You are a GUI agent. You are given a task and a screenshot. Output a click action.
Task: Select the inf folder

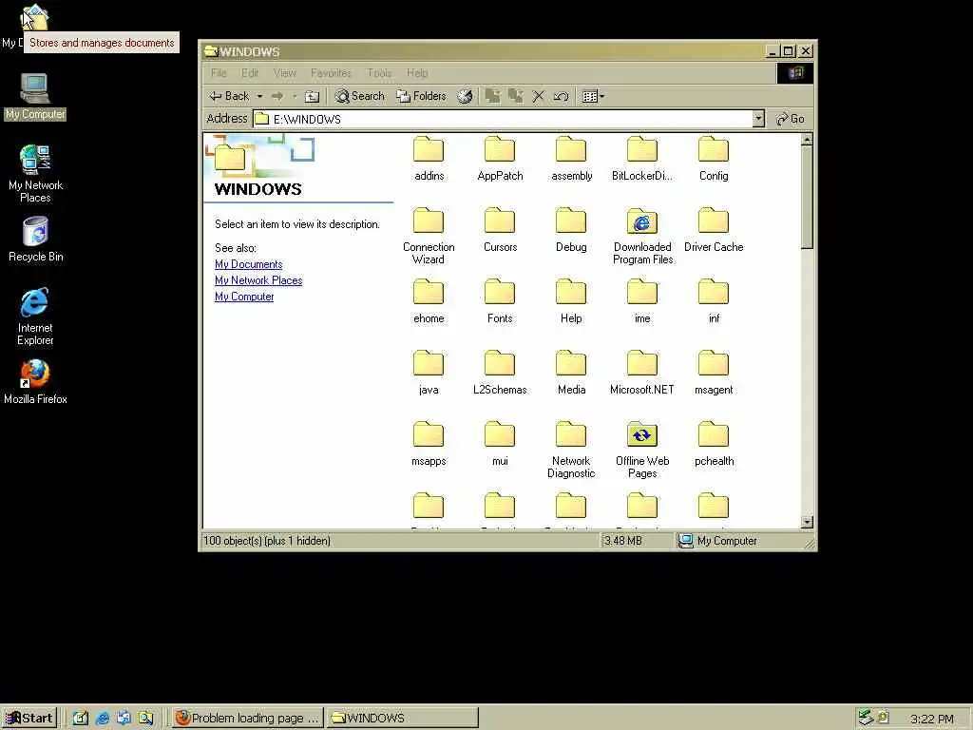coord(714,301)
